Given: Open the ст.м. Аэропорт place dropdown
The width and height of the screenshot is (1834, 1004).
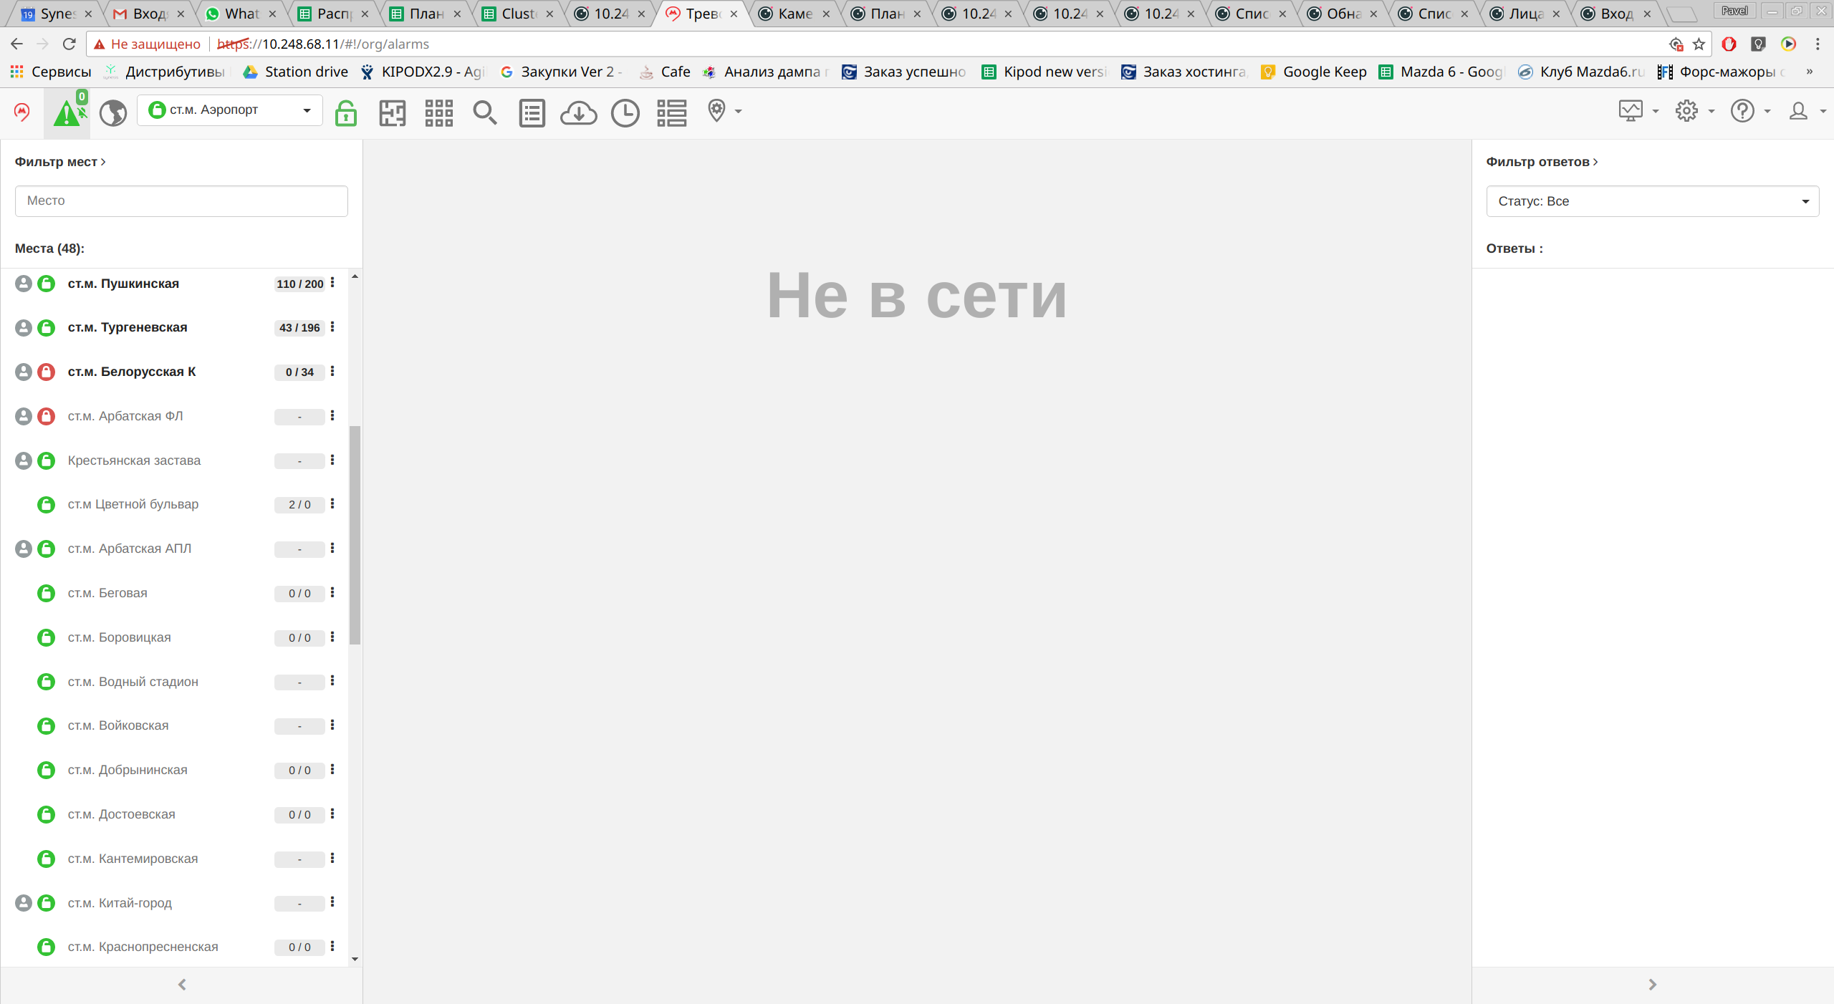Looking at the screenshot, I should (x=229, y=110).
